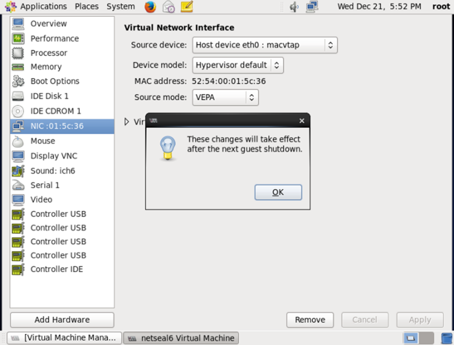Select the Controller IDE card icon
454x345 pixels.
coord(18,269)
